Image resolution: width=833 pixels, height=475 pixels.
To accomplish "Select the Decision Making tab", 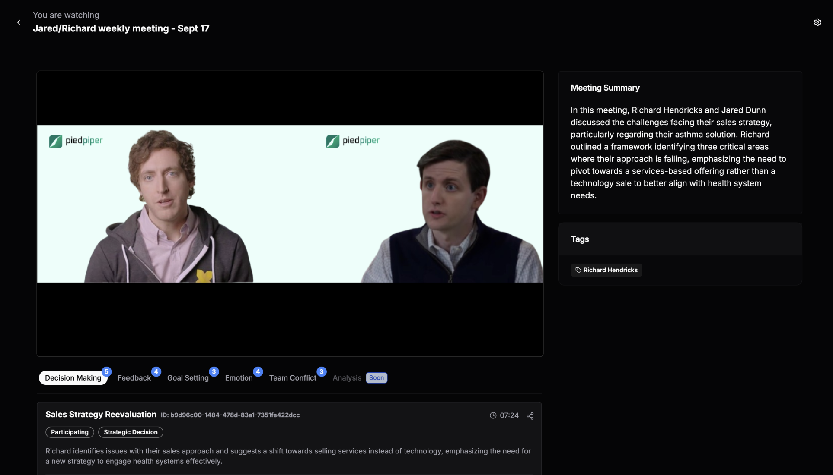I will click(73, 378).
